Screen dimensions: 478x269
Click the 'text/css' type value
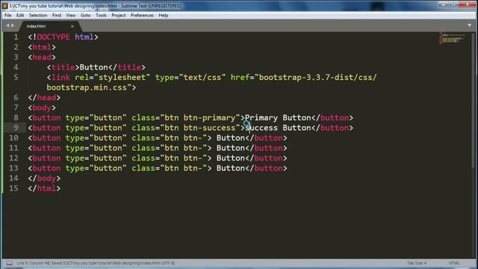point(202,78)
